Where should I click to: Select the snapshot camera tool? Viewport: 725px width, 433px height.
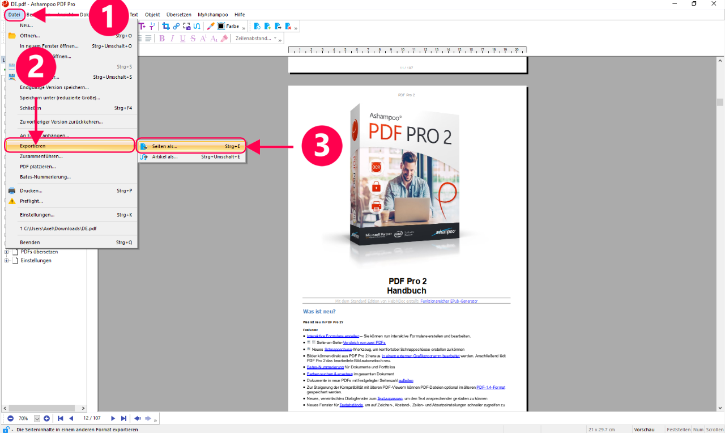(186, 26)
